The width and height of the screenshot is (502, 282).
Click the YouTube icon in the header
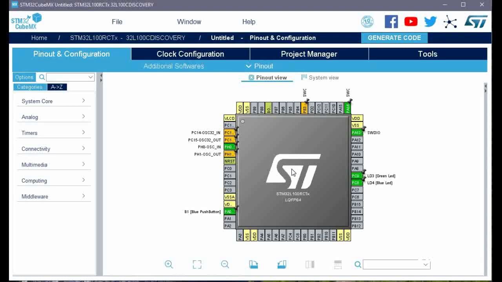pos(411,22)
